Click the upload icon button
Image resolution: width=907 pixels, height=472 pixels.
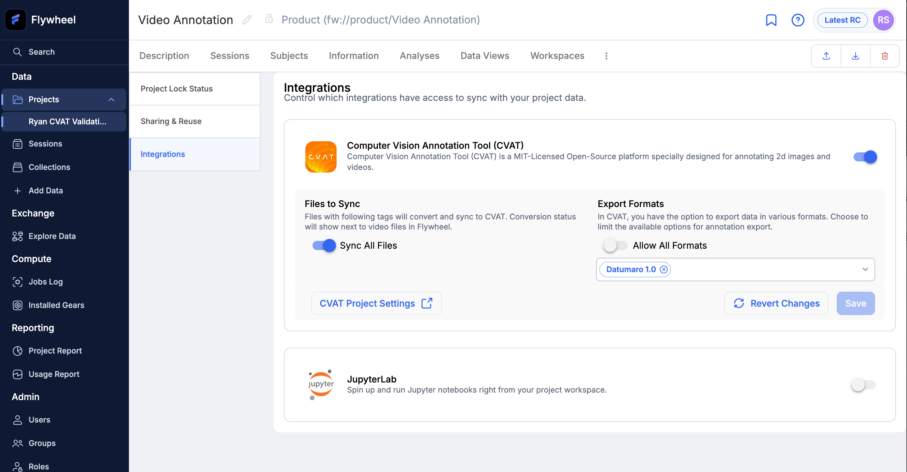tap(826, 56)
